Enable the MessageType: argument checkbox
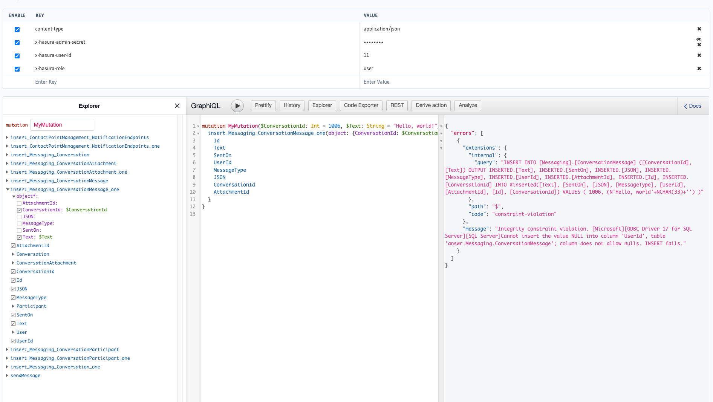 tap(19, 224)
